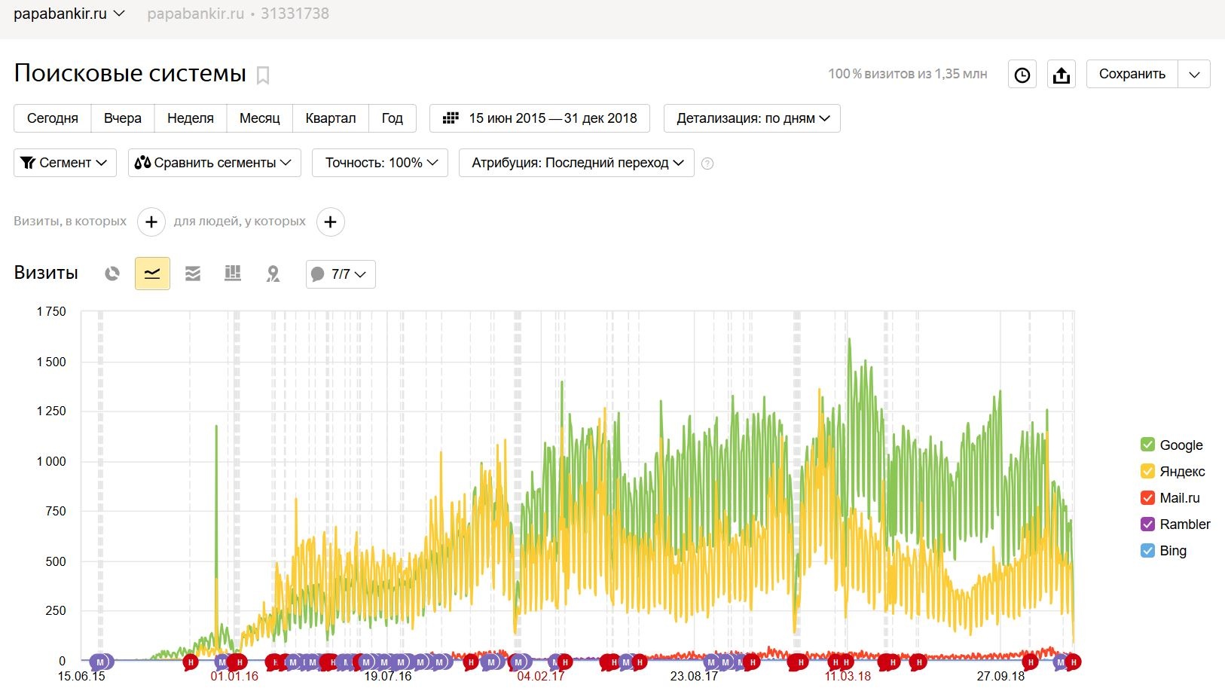Add condition для людей, у которых
Viewport: 1225px width, 691px height.
(331, 222)
